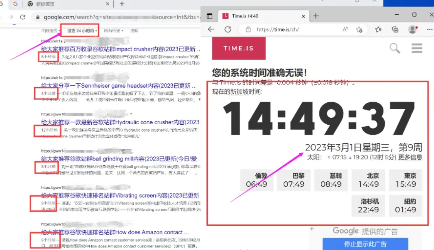
Task: Open the time.is hamburger menu
Action: pyautogui.click(x=417, y=48)
